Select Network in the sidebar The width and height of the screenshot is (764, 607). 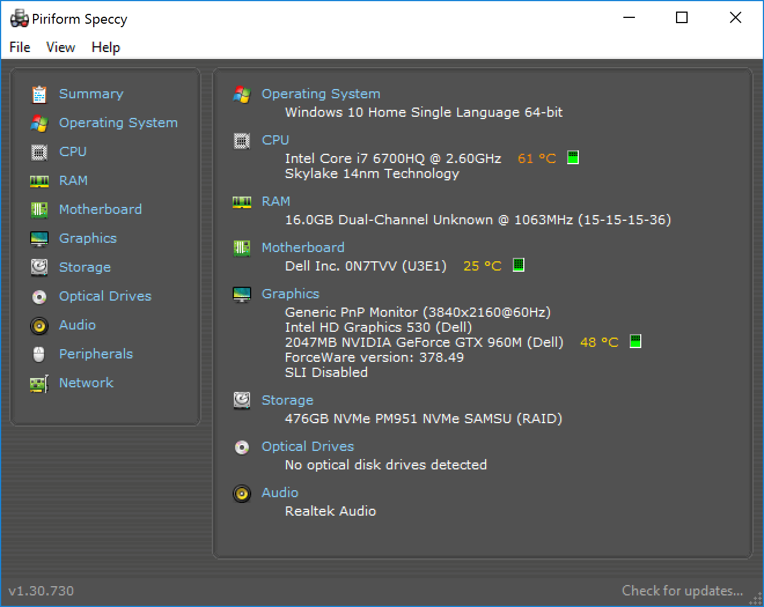(86, 383)
